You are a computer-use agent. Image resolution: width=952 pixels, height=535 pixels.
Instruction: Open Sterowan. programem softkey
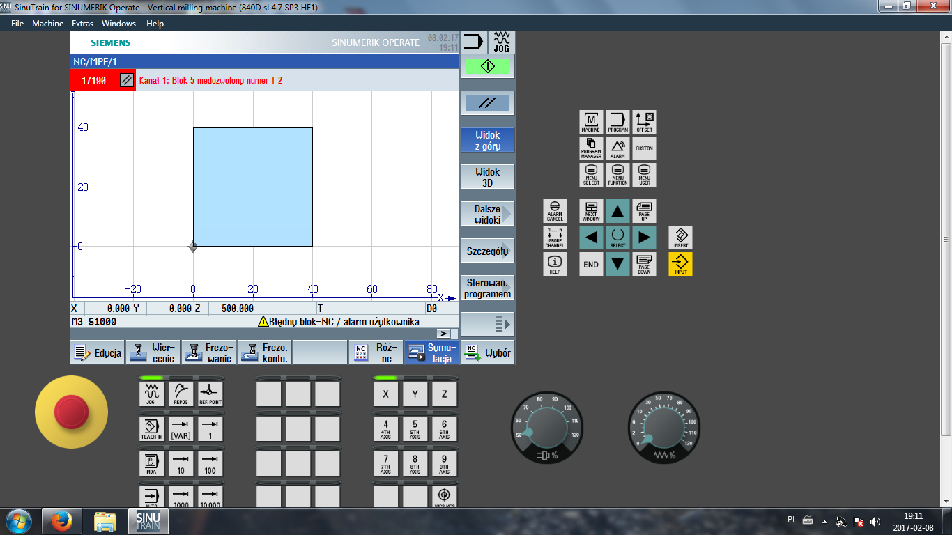[487, 288]
